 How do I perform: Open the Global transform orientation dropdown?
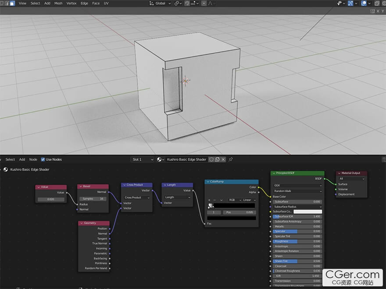(x=161, y=3)
